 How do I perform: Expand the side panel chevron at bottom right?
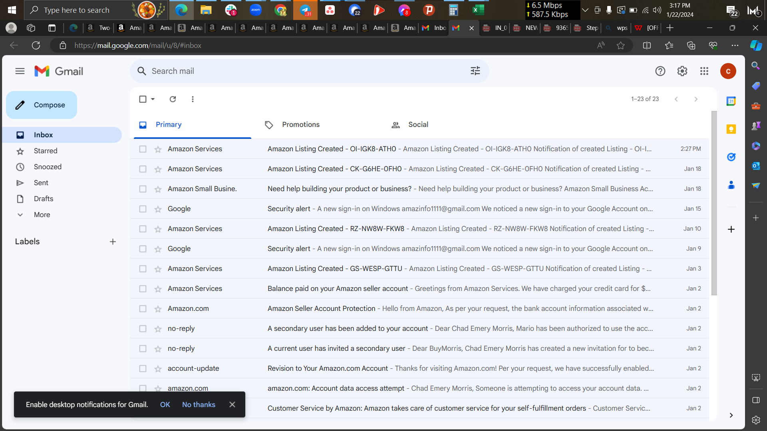(731, 415)
